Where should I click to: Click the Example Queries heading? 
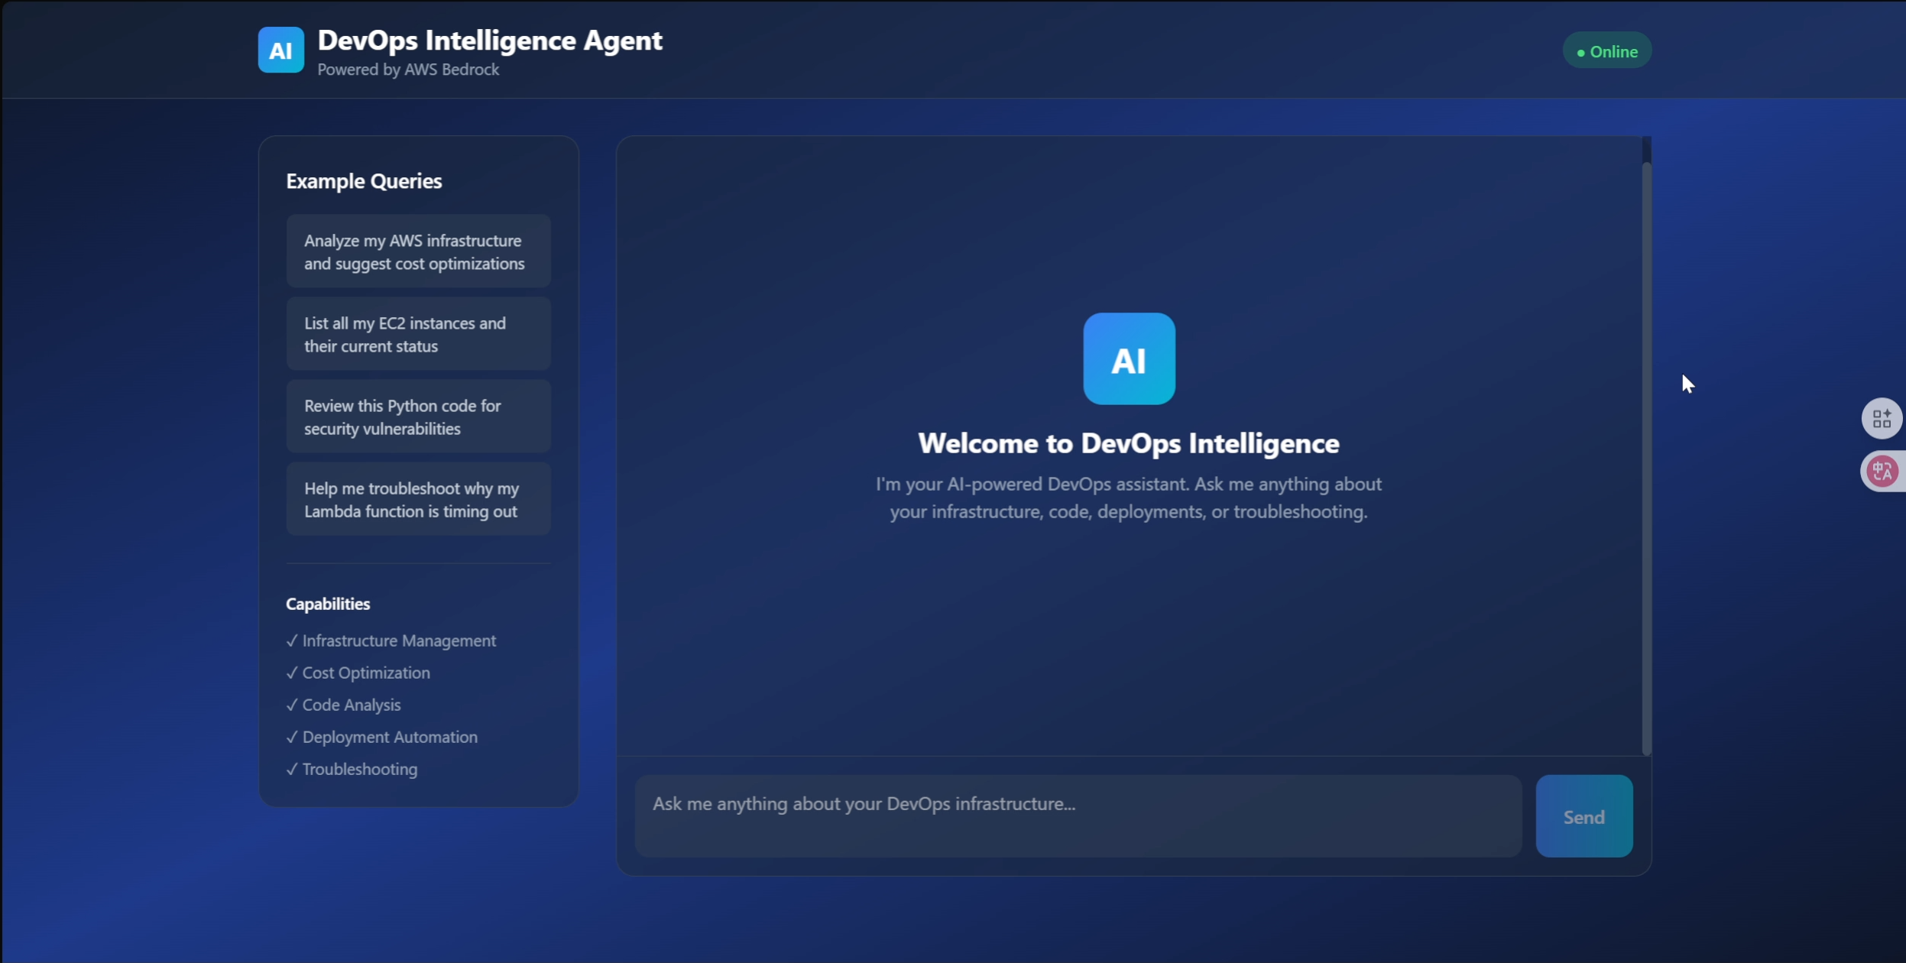(364, 181)
